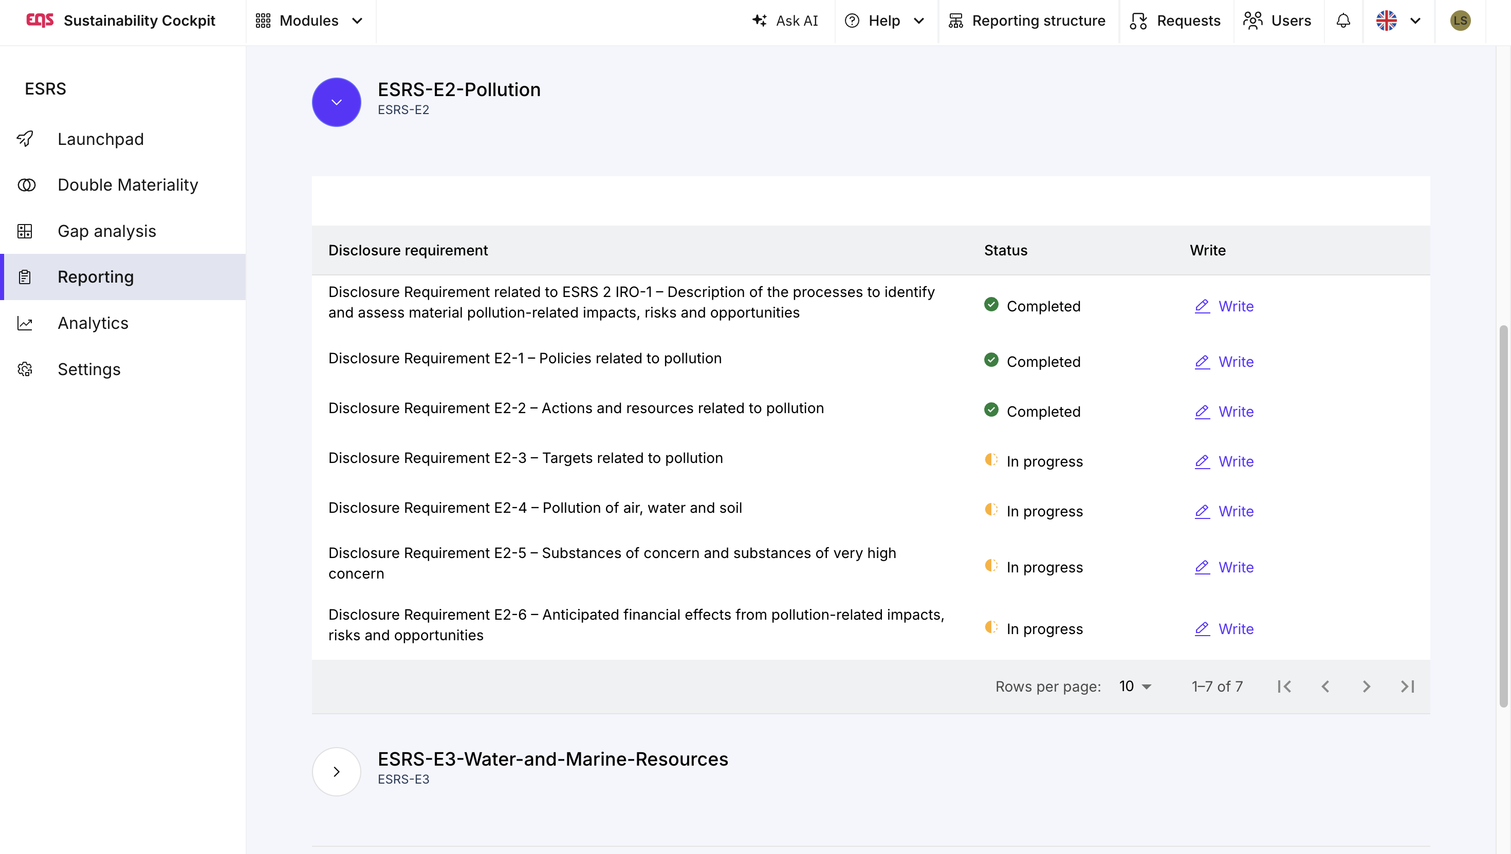Click the Settings gear icon
The width and height of the screenshot is (1511, 854).
point(25,369)
